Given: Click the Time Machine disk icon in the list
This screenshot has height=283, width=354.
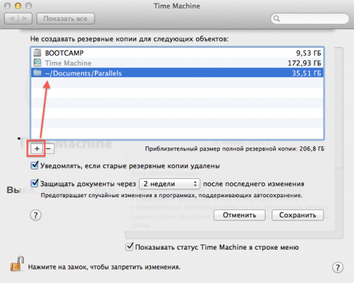Looking at the screenshot, I should [37, 63].
